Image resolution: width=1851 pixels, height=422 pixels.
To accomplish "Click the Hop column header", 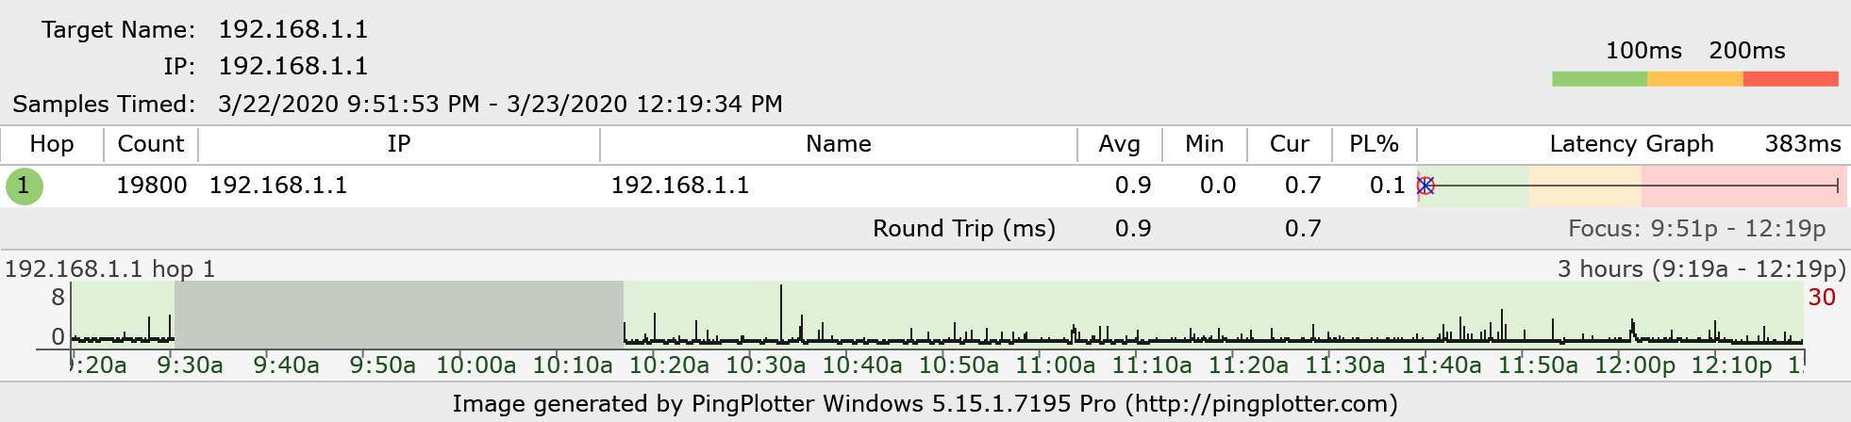I will point(51,144).
